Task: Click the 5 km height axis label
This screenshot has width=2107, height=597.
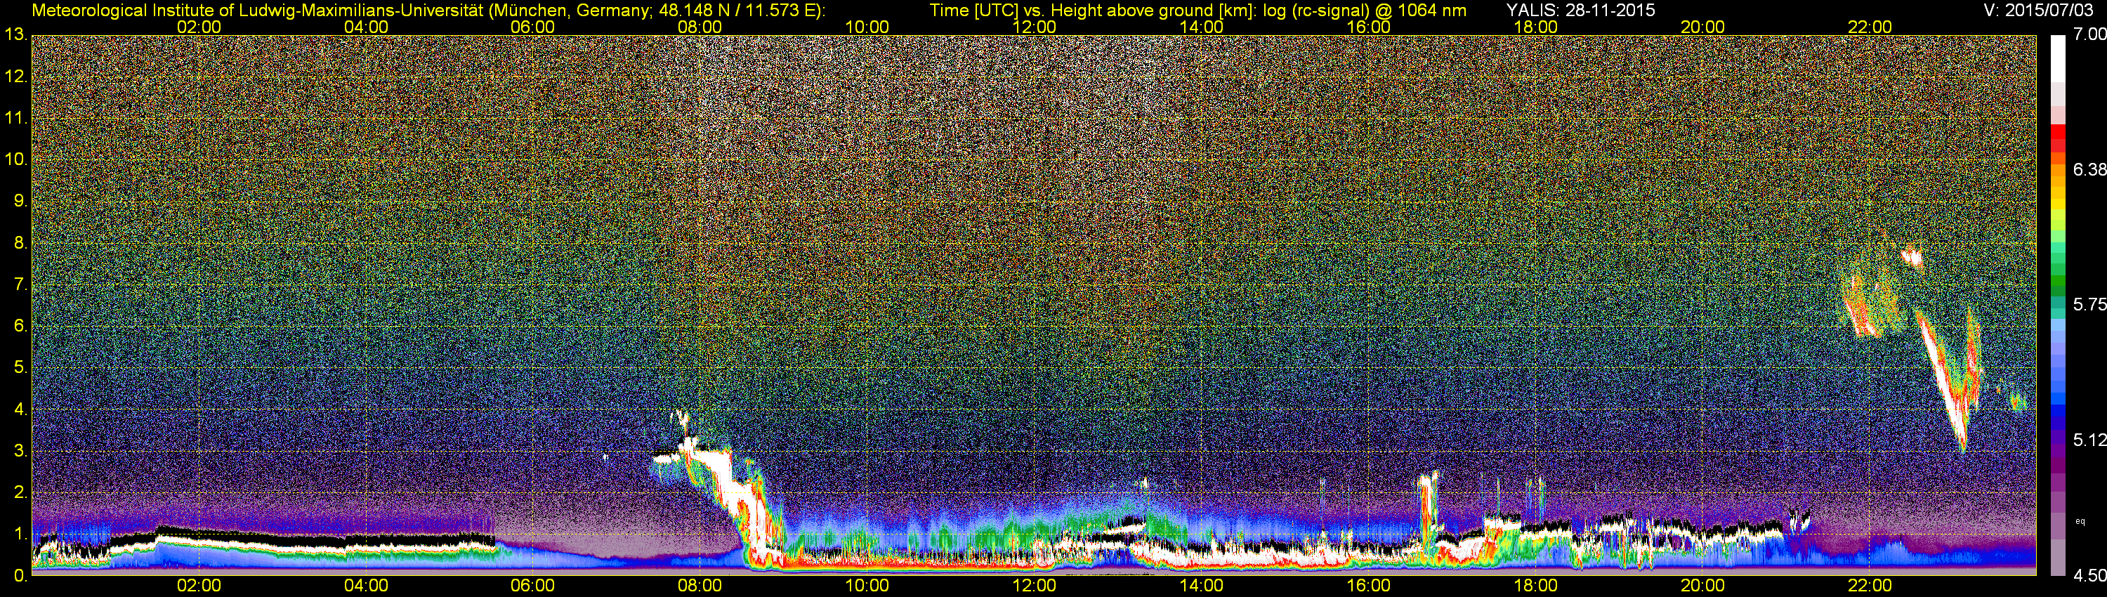Action: coord(20,368)
